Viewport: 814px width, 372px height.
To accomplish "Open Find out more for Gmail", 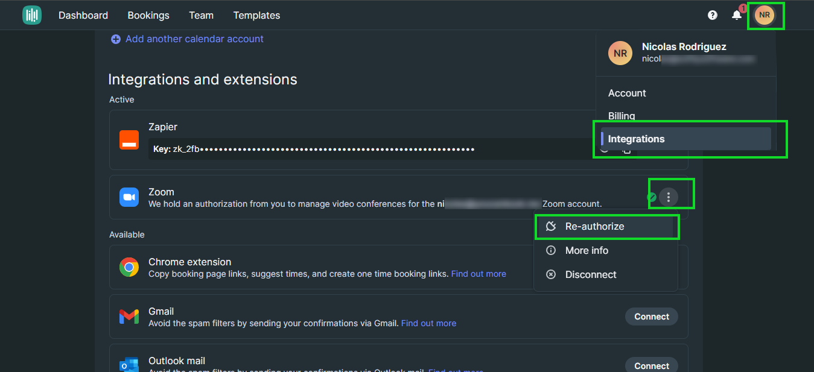I will [x=428, y=323].
